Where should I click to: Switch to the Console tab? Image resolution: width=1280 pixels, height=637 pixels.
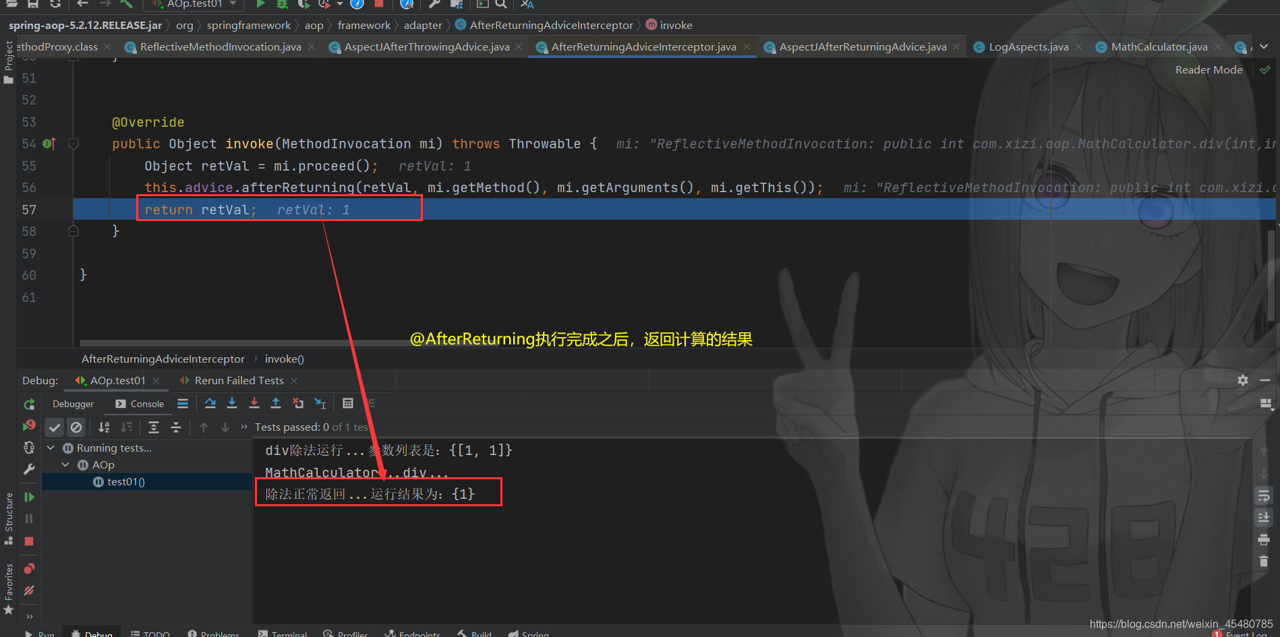(x=140, y=404)
